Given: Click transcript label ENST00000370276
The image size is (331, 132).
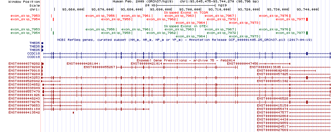Looking at the screenshot, I should click(24, 102).
